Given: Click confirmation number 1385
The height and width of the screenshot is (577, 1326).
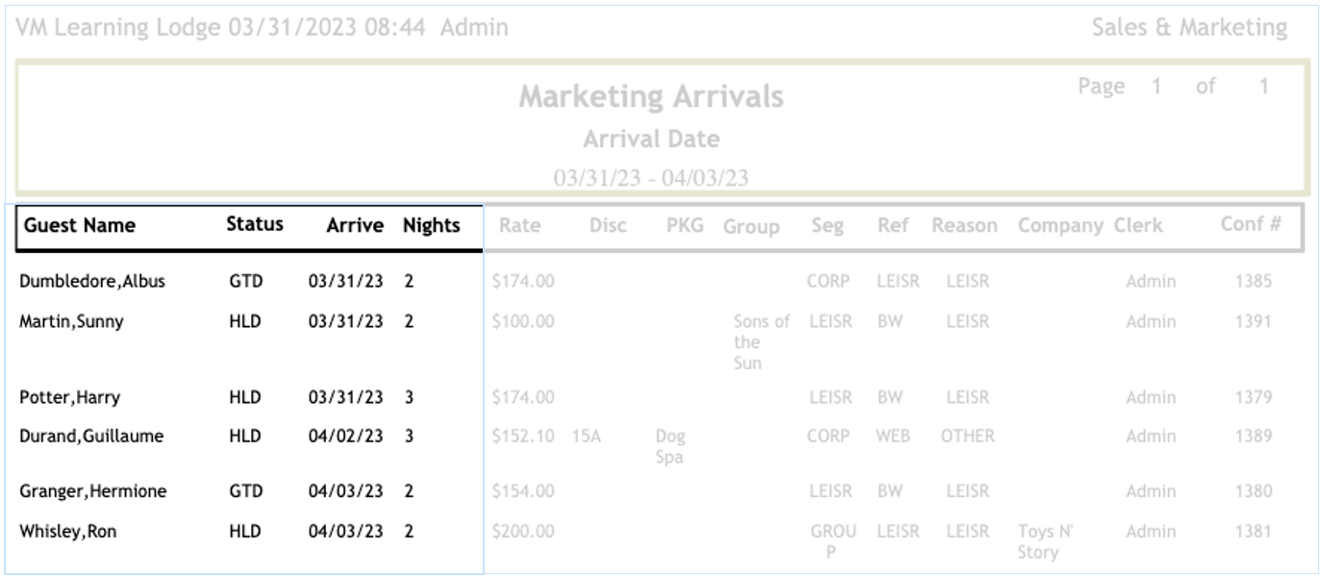Looking at the screenshot, I should point(1253,282).
